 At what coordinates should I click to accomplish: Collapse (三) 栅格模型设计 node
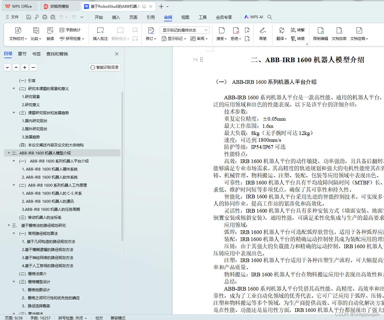(14, 282)
